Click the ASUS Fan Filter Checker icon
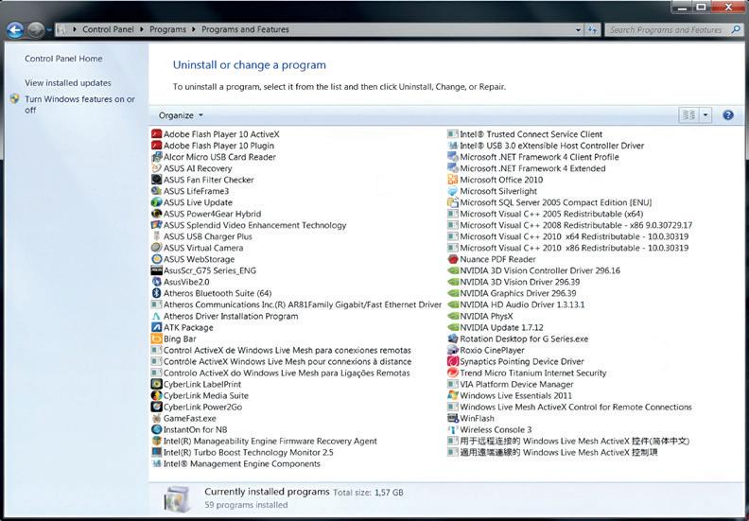 coord(156,180)
